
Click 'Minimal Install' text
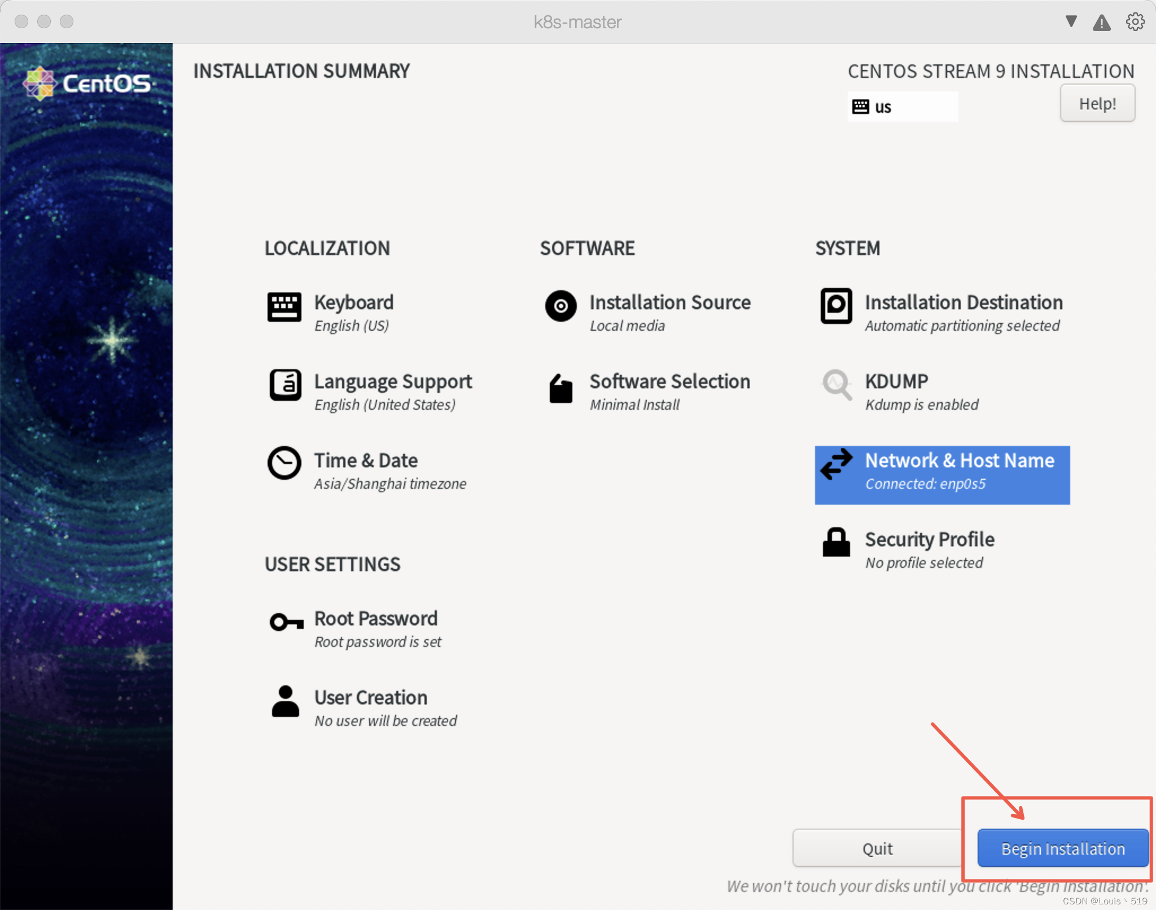click(634, 405)
